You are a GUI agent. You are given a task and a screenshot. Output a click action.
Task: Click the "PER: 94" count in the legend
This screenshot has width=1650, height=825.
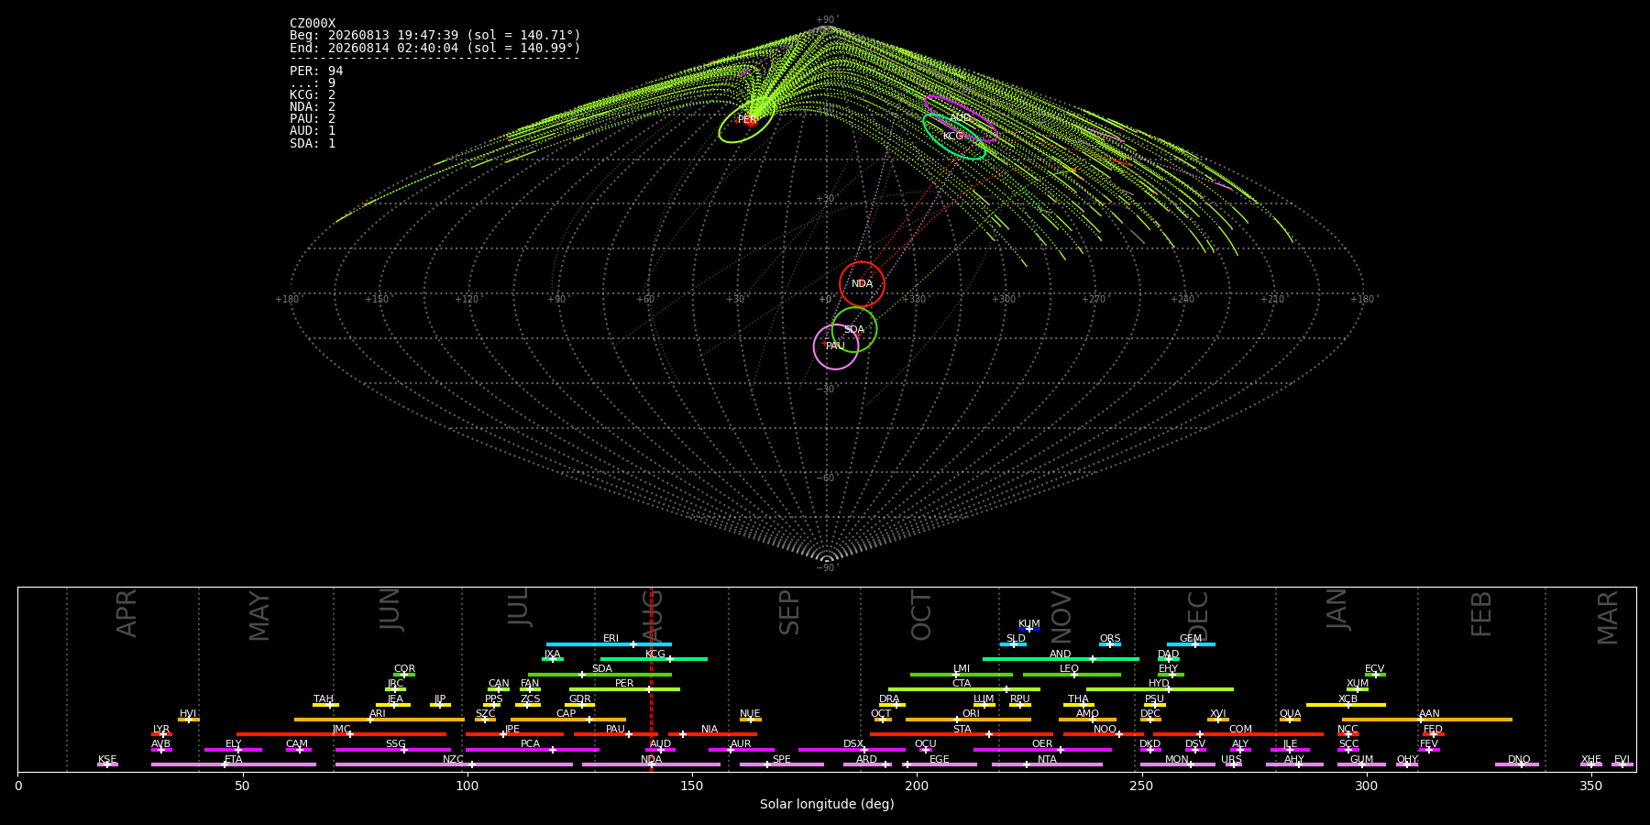coord(316,71)
